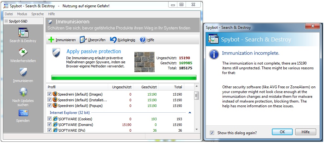Viewport: 325px width, 144px height.
Task: Click stone wall picture
Action: click(x=144, y=62)
